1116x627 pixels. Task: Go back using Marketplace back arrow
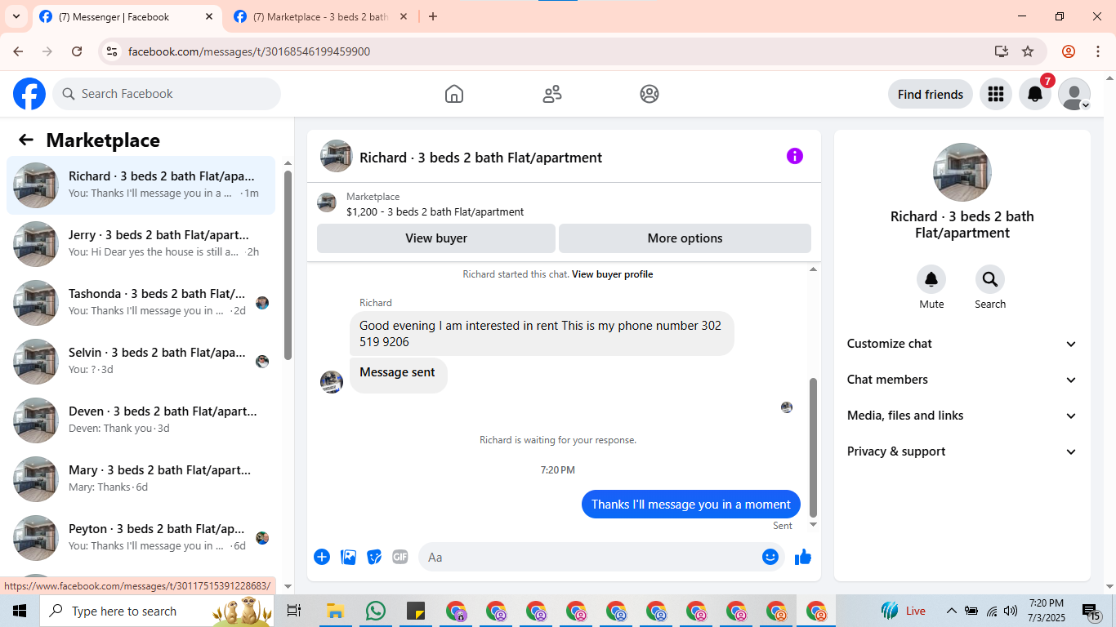(x=26, y=140)
